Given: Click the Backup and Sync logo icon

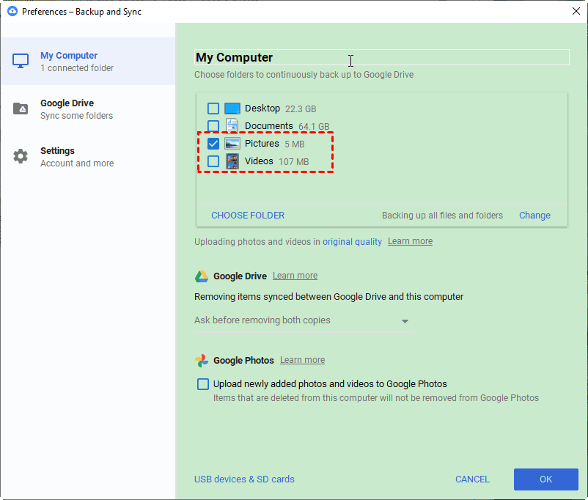Looking at the screenshot, I should coord(11,11).
